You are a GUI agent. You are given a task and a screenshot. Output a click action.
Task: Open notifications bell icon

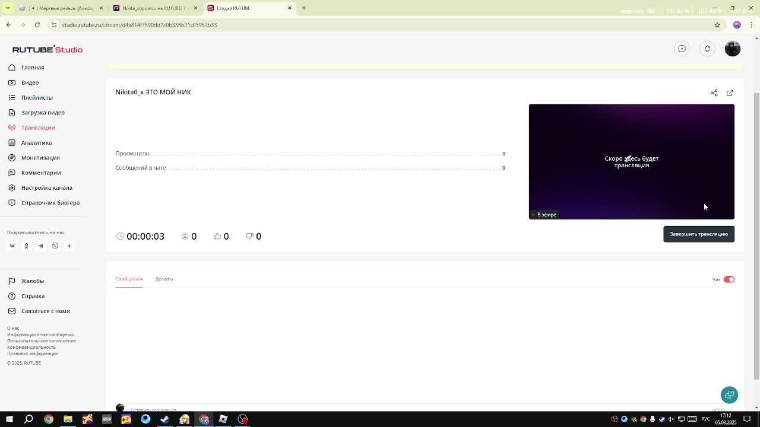pos(707,49)
